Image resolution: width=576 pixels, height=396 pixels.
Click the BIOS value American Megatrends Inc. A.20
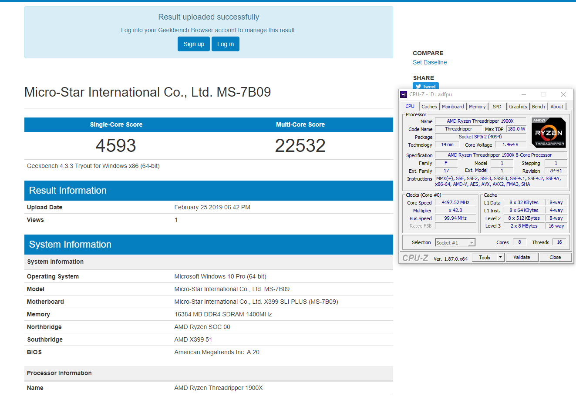pos(217,352)
